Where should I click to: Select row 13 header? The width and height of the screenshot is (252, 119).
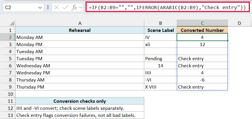(7, 115)
